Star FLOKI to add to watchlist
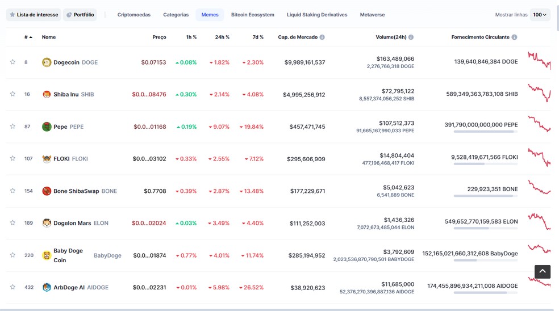The image size is (559, 311). click(x=12, y=158)
